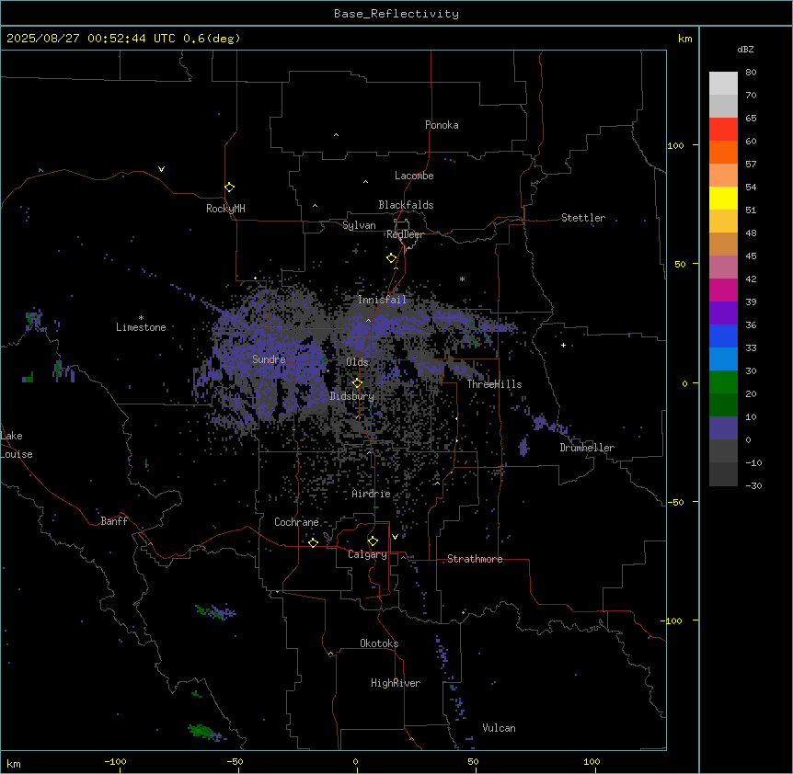This screenshot has height=774, width=793.
Task: Select the Airdrie city label
Action: pyautogui.click(x=372, y=494)
